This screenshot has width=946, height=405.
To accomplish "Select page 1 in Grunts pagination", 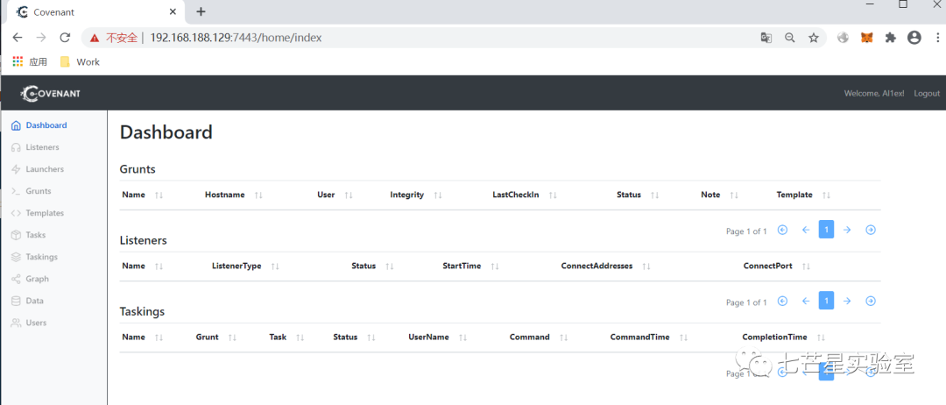I will pos(827,230).
